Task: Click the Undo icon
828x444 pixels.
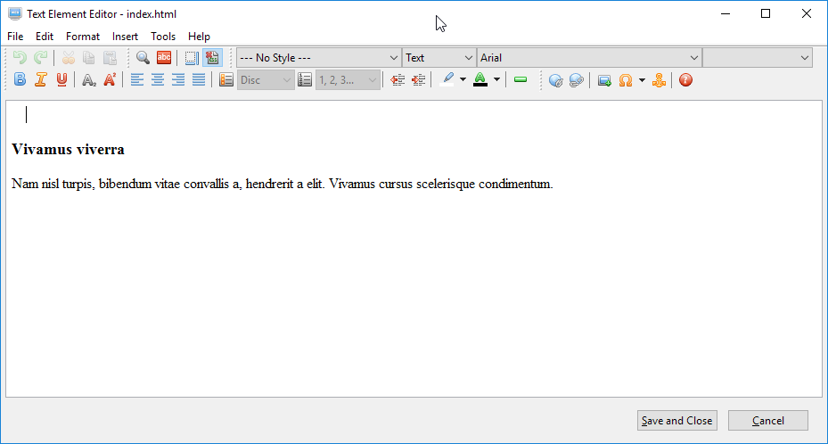Action: [20, 58]
